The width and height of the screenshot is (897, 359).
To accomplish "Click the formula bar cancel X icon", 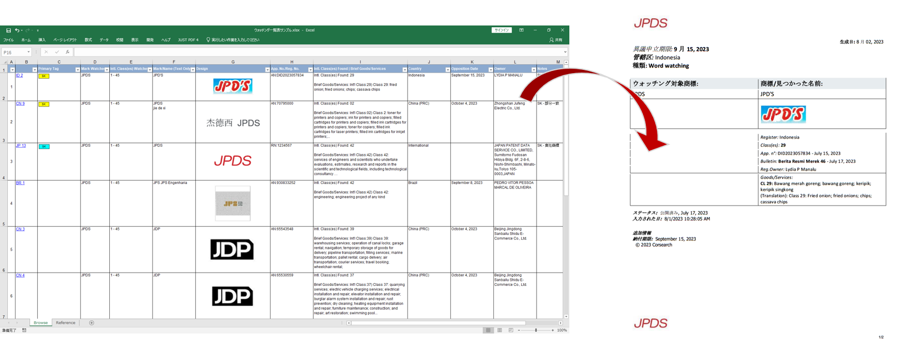I will click(x=46, y=52).
